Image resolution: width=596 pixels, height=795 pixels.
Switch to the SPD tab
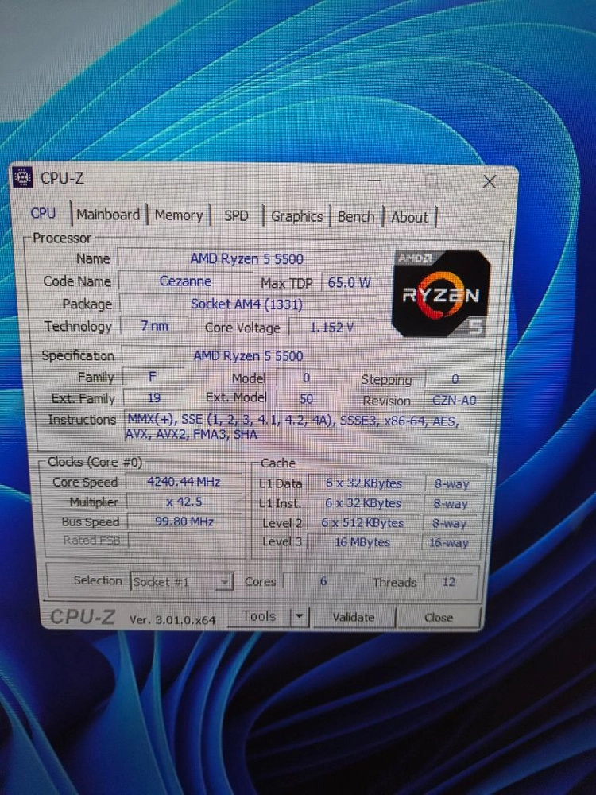(236, 216)
